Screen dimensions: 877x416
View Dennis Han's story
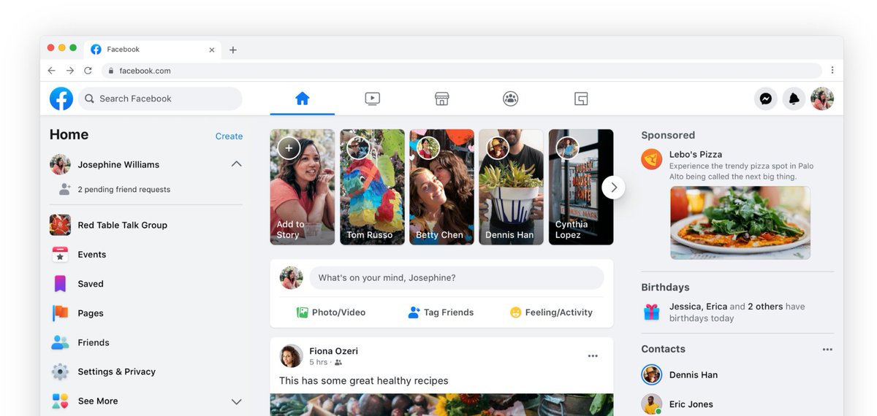pyautogui.click(x=511, y=187)
